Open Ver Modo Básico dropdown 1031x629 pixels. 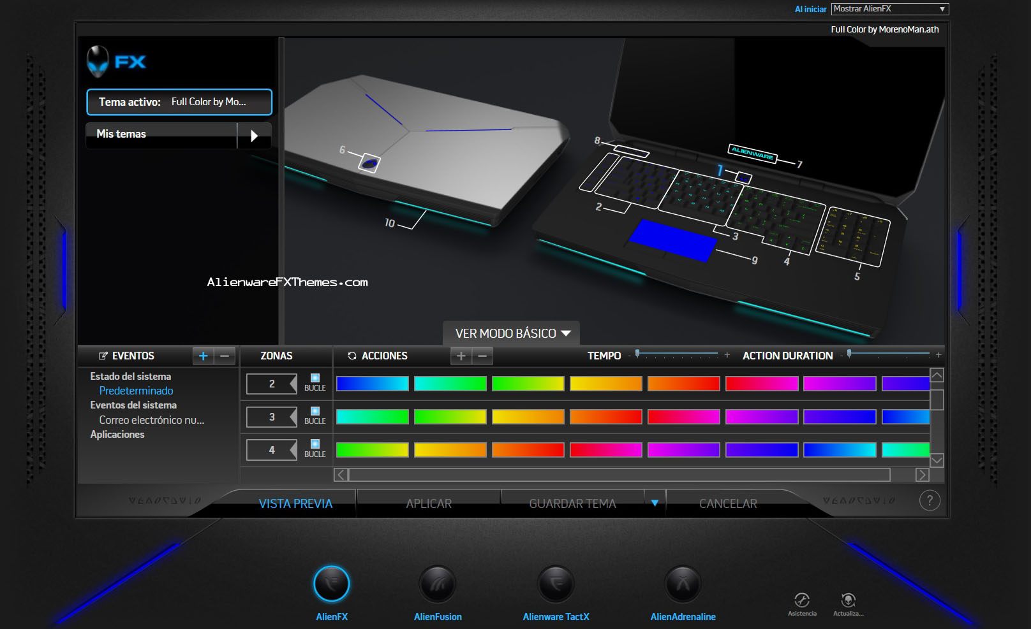[512, 333]
